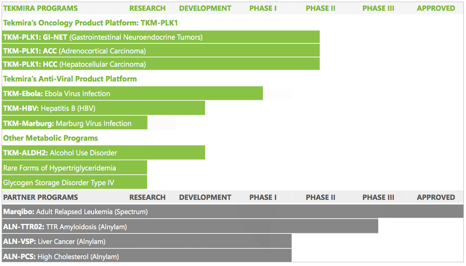Click the TKM-ALDH2 Alcohol Use Disorder bar
466x266 pixels.
coord(104,153)
